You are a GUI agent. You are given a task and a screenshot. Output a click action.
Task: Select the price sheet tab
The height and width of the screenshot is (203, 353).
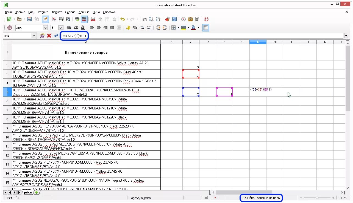coord(28,192)
